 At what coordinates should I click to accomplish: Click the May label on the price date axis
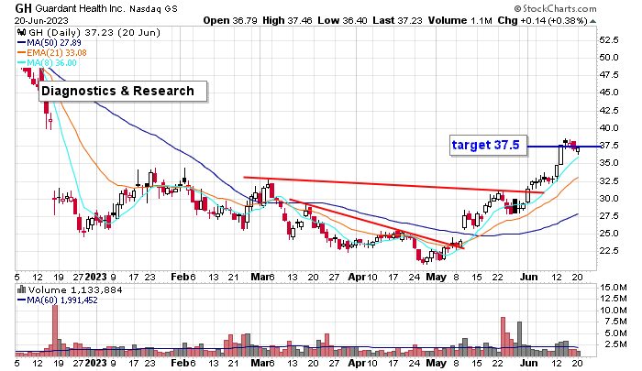(436, 277)
